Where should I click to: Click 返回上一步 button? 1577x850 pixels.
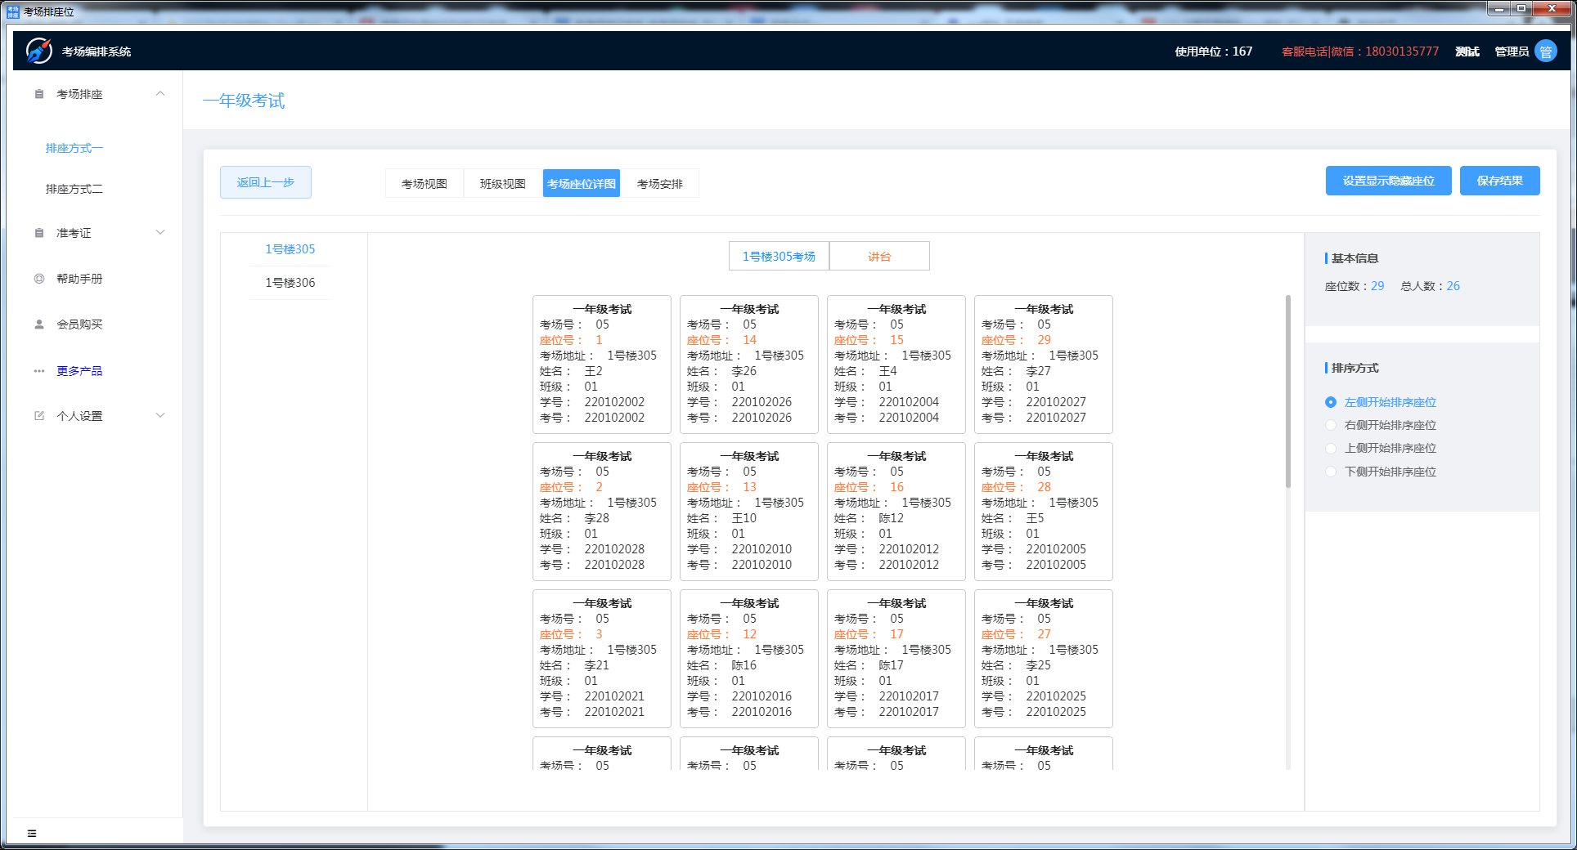266,182
